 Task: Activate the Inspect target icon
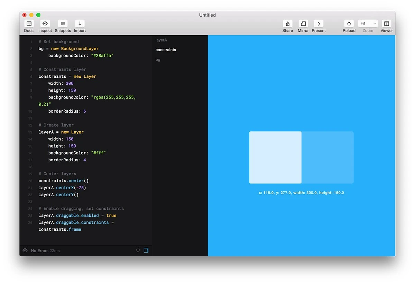45,23
